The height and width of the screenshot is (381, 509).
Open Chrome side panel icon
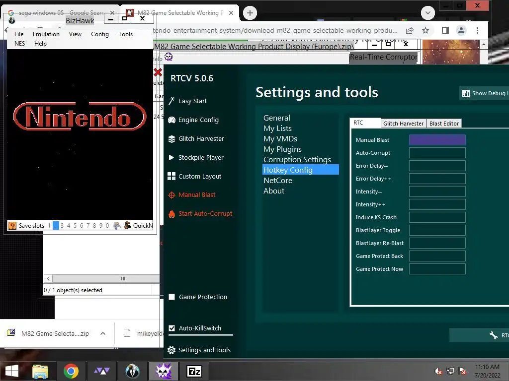click(445, 30)
